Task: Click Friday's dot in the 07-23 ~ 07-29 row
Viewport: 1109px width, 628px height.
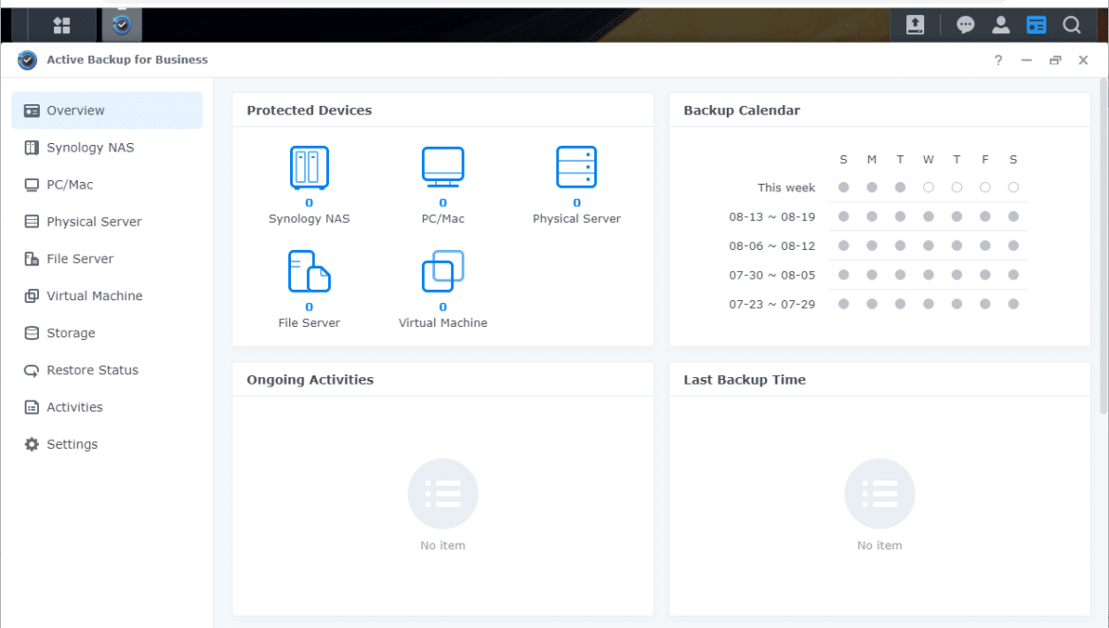Action: click(x=985, y=304)
